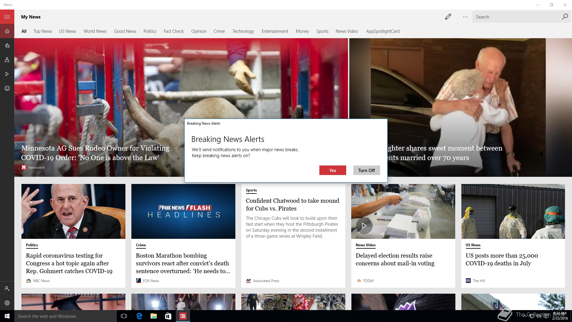Open the Chatwood Cubs vs. Pirates article

click(x=293, y=205)
